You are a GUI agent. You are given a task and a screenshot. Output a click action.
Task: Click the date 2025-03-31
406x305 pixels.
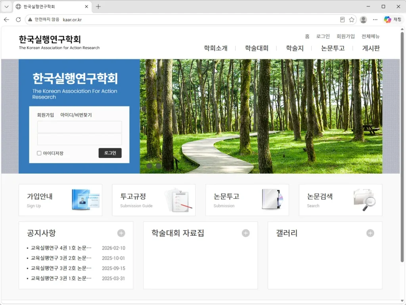(x=113, y=278)
